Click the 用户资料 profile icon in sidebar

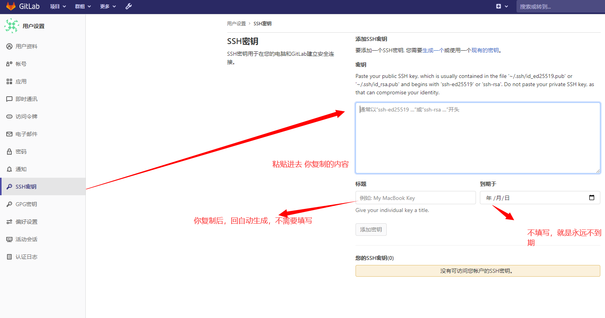point(9,46)
